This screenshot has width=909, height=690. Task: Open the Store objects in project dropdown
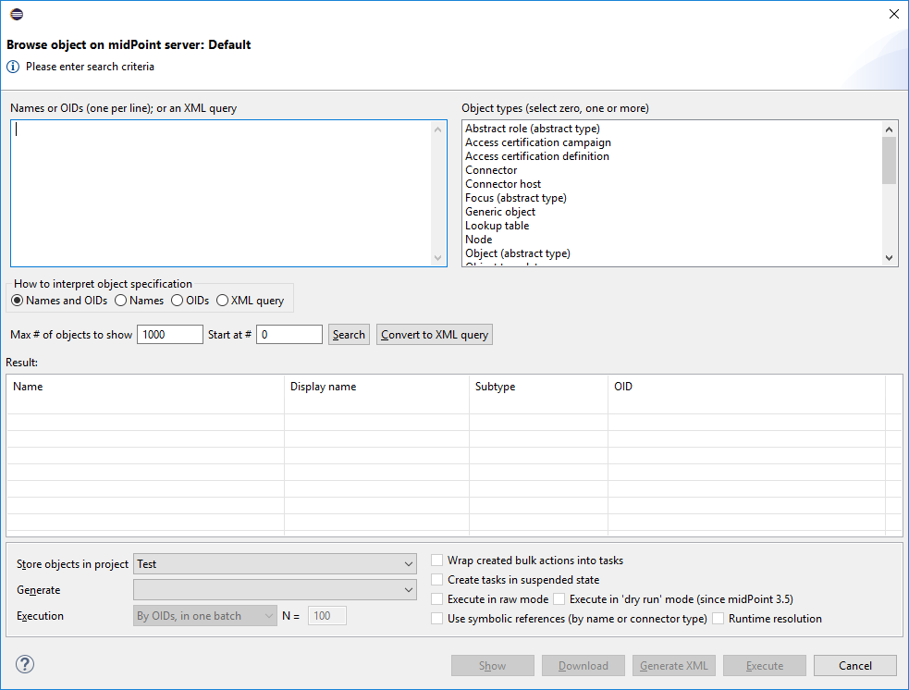click(x=275, y=564)
